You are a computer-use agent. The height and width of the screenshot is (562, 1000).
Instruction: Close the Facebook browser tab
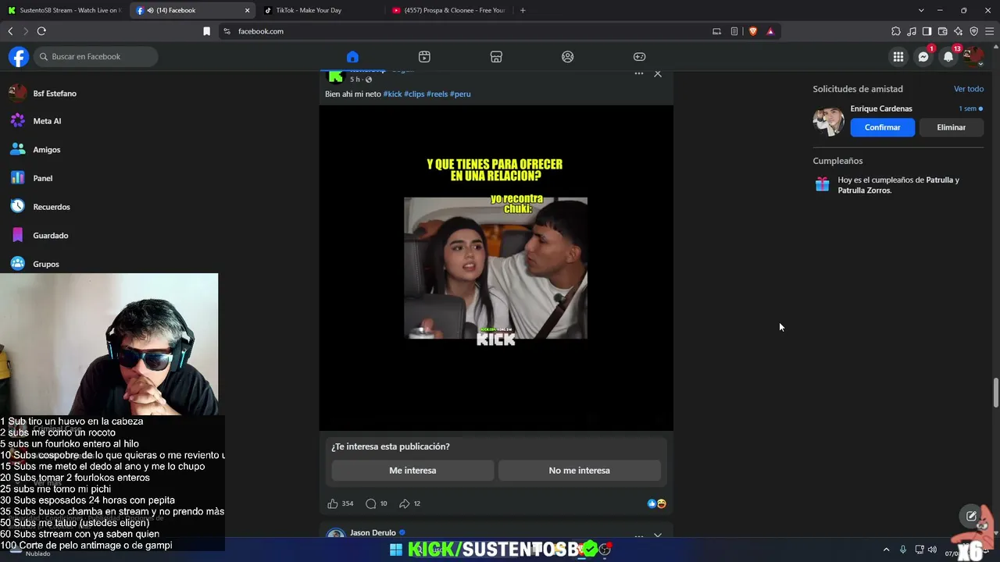click(248, 10)
